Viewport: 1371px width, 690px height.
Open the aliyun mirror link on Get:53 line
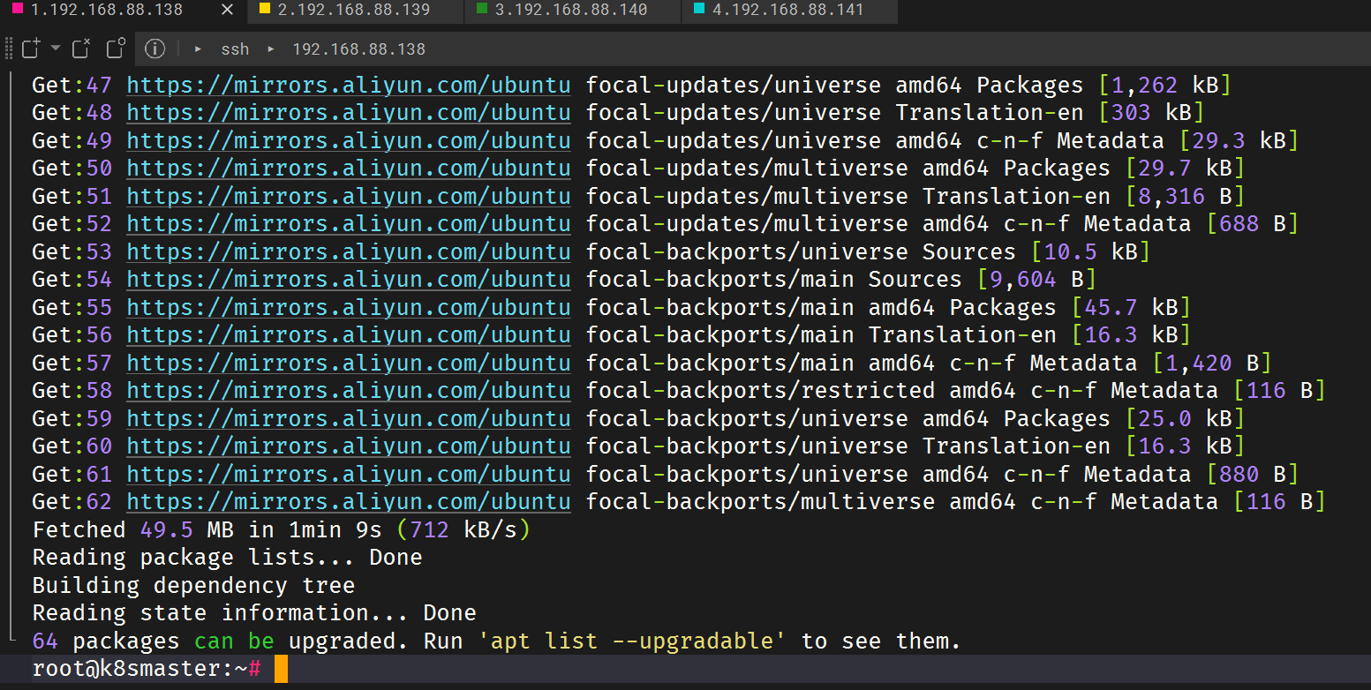tap(349, 252)
